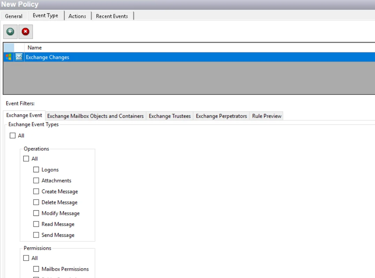Viewport: 375px width, 278px height.
Task: Click the Name column header
Action: point(35,47)
